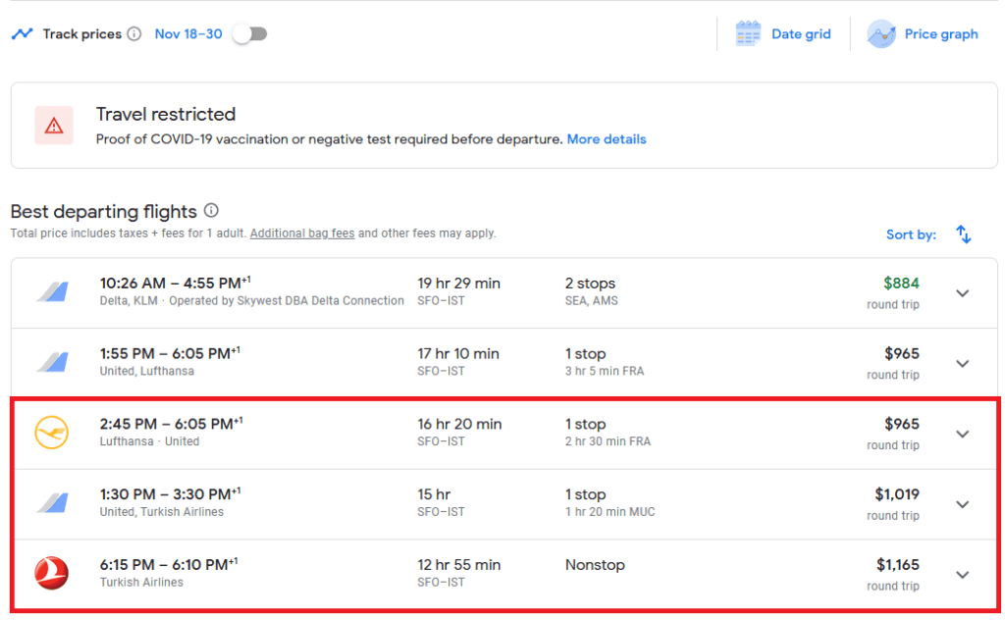Click the Turkish Airlines red logo
Screen dimensions: 1005x620
pos(52,574)
